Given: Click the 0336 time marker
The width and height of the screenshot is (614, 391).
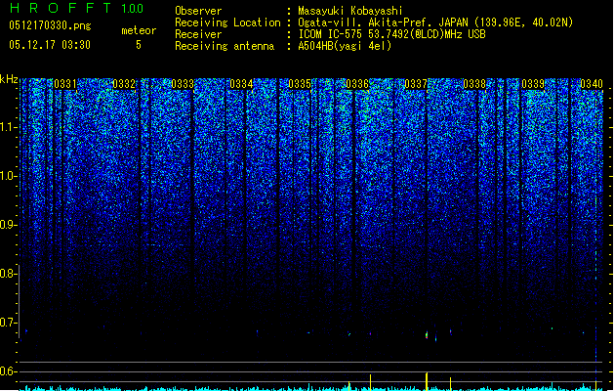Looking at the screenshot, I should coord(357,84).
